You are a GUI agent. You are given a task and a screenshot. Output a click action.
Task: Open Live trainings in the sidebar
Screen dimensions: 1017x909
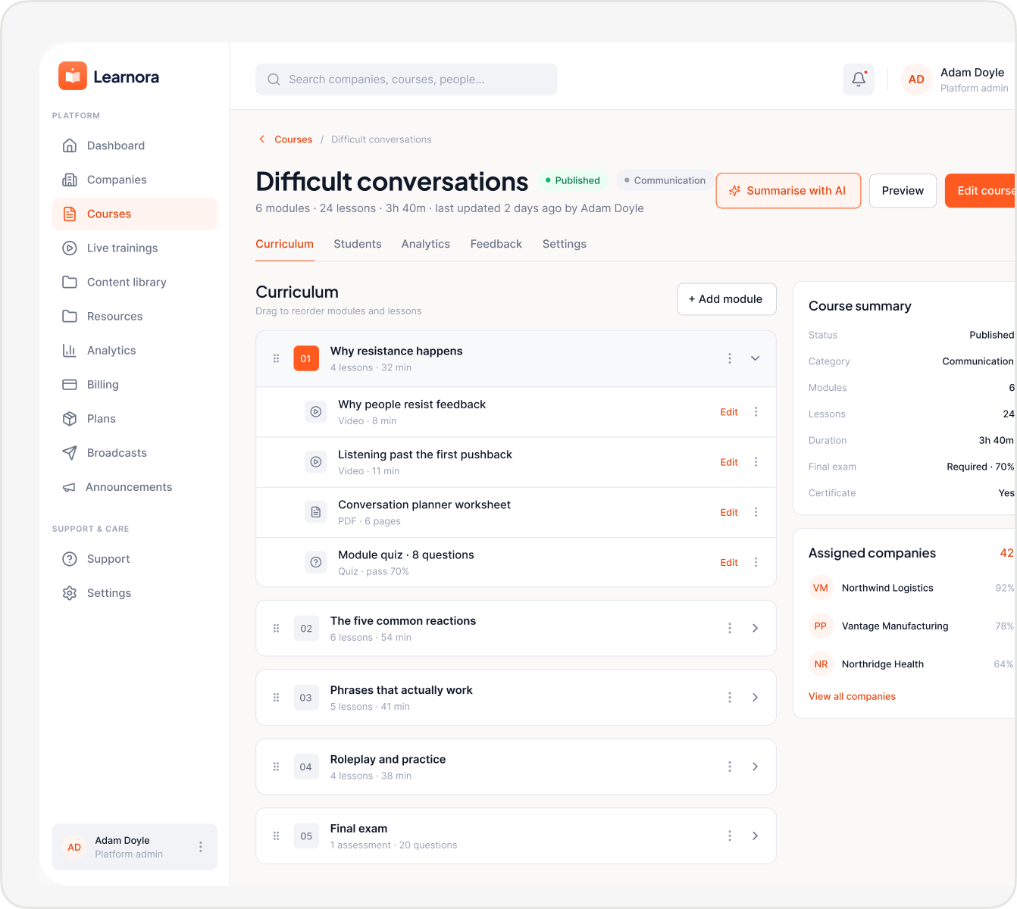tap(135, 248)
